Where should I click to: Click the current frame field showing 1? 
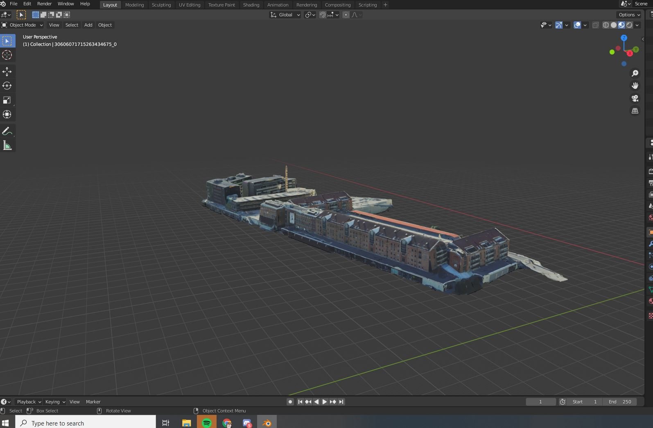tap(541, 402)
